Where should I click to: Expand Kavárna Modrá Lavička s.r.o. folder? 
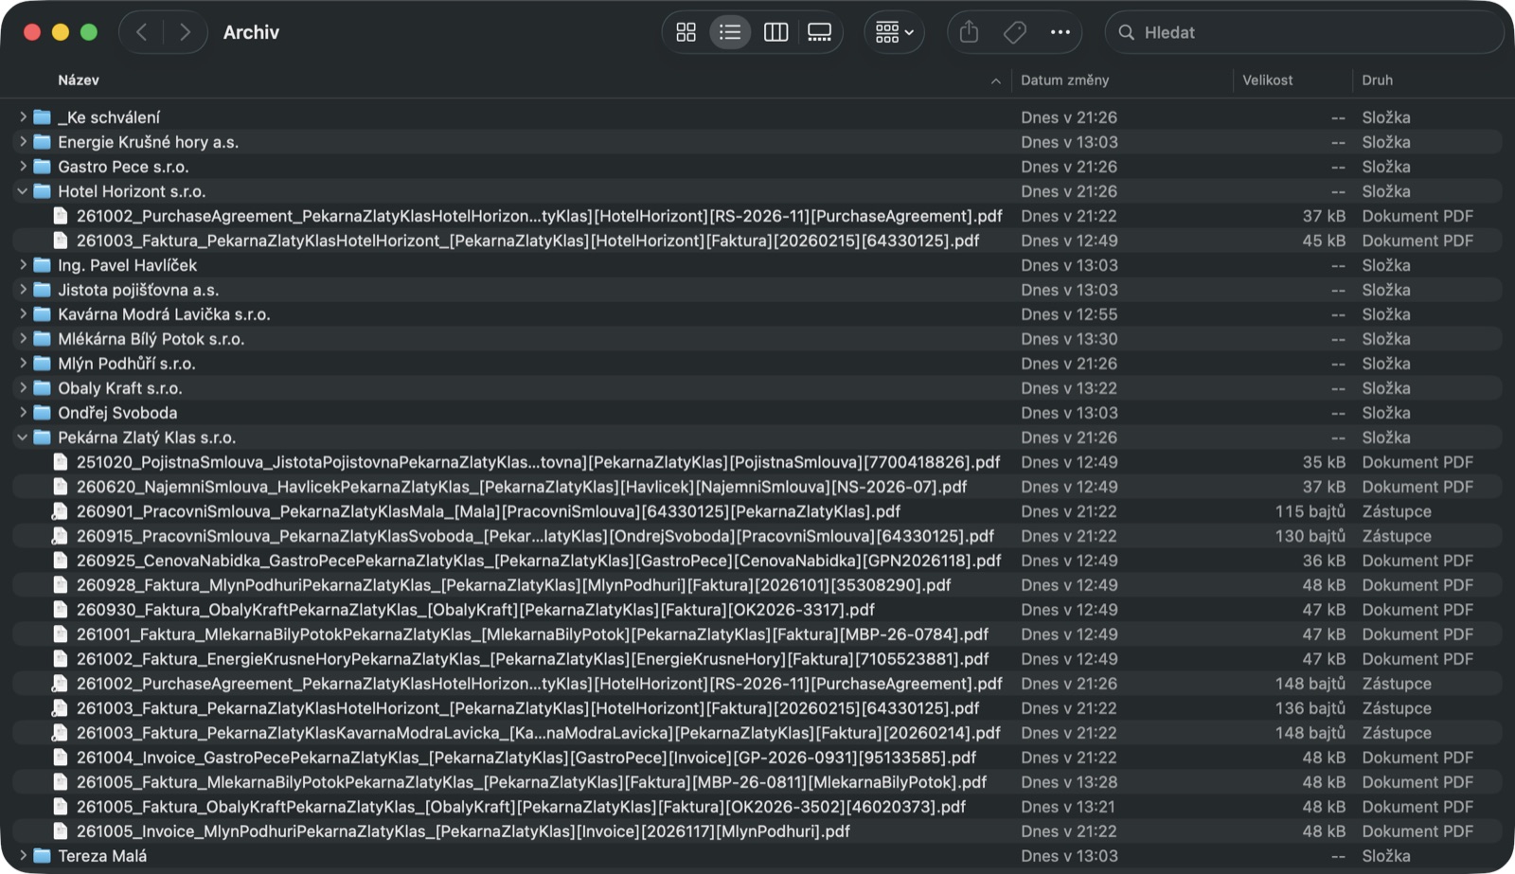(x=23, y=313)
